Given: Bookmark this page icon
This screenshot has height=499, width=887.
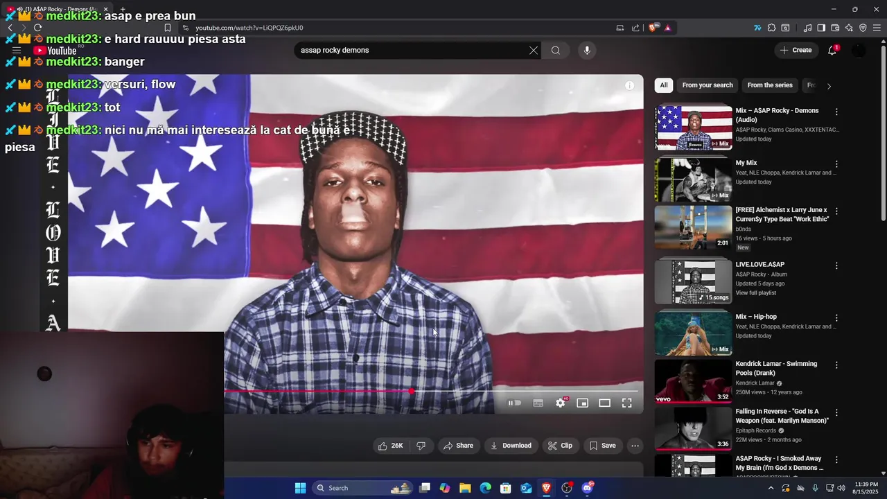Looking at the screenshot, I should [167, 28].
